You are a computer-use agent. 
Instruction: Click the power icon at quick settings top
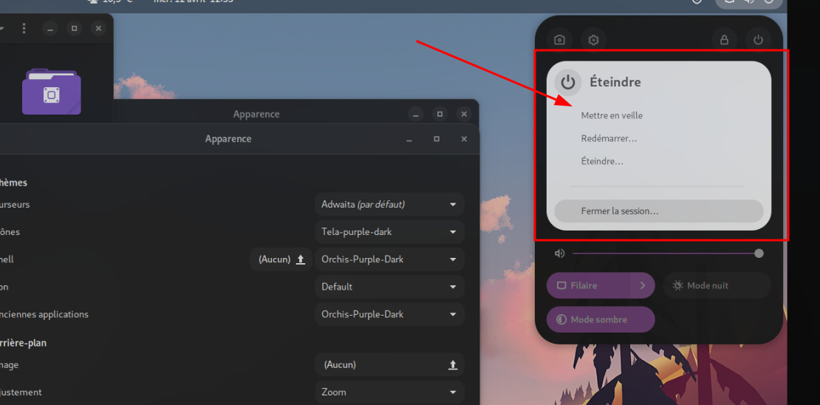(x=758, y=40)
